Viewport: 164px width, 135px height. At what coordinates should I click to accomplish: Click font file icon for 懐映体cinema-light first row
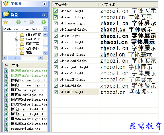coord(6,80)
